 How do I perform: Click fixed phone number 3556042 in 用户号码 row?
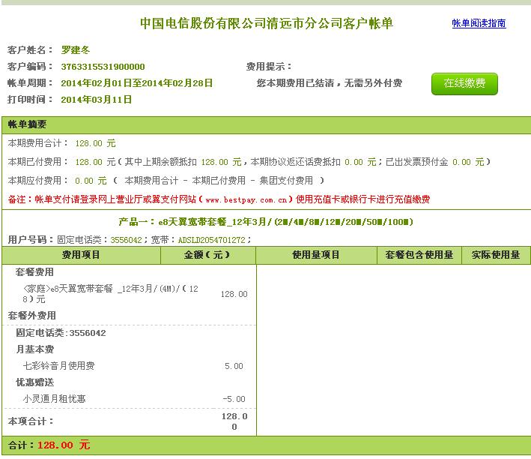point(126,240)
